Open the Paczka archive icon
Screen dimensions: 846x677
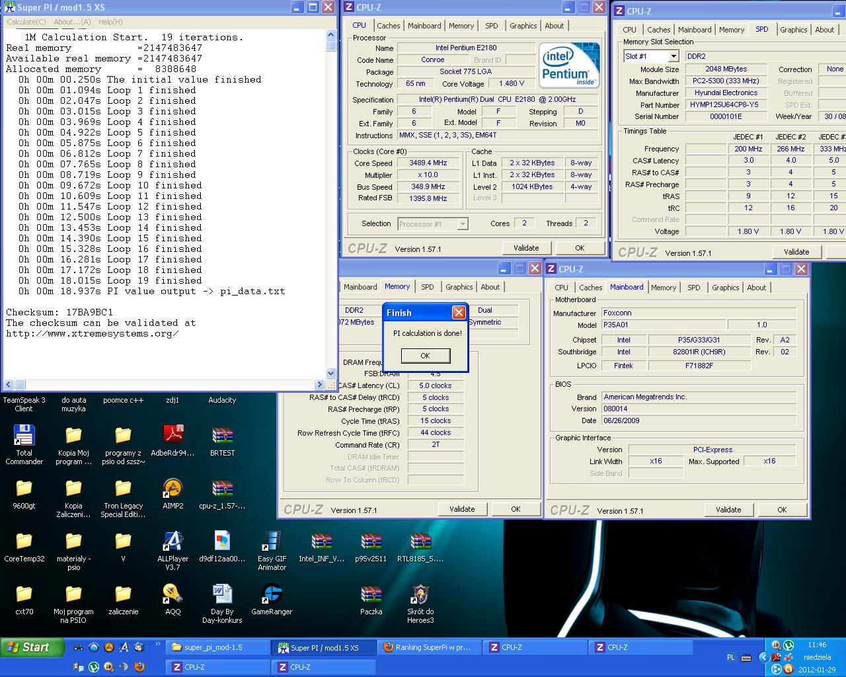coord(371,599)
